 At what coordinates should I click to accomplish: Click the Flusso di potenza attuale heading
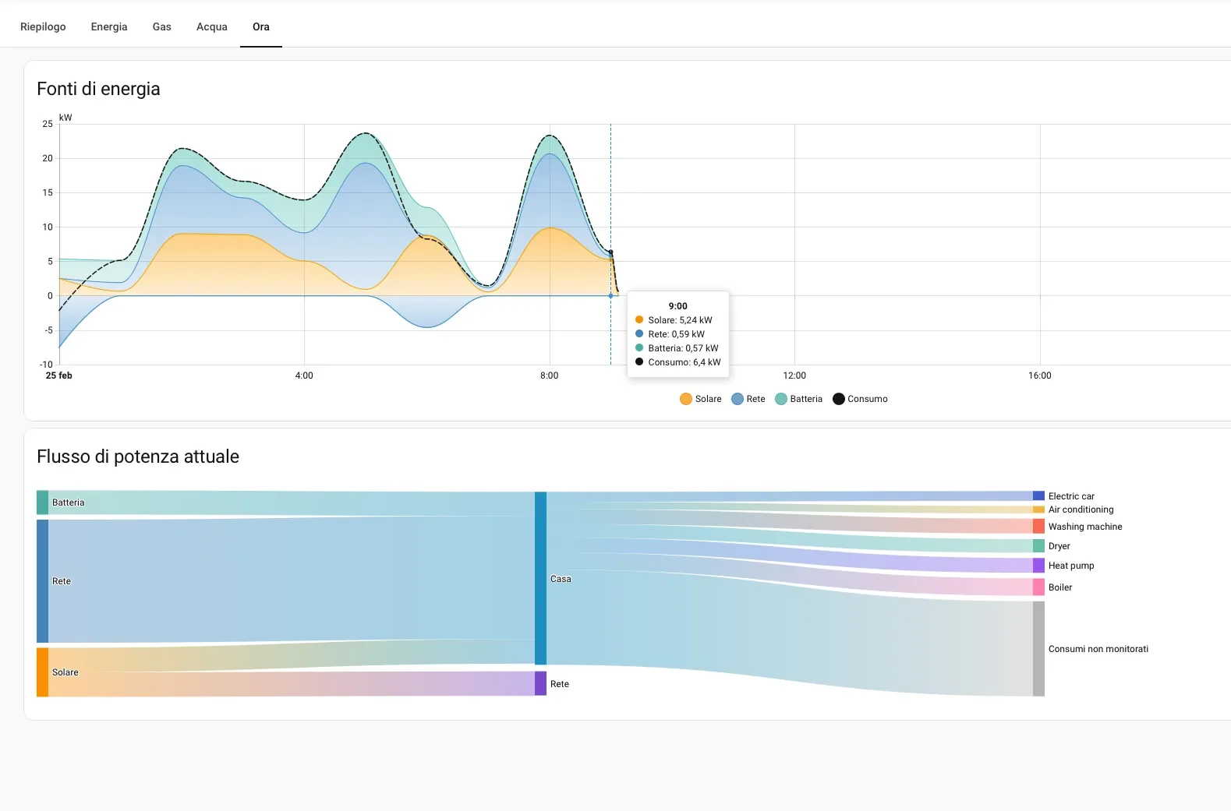(138, 457)
